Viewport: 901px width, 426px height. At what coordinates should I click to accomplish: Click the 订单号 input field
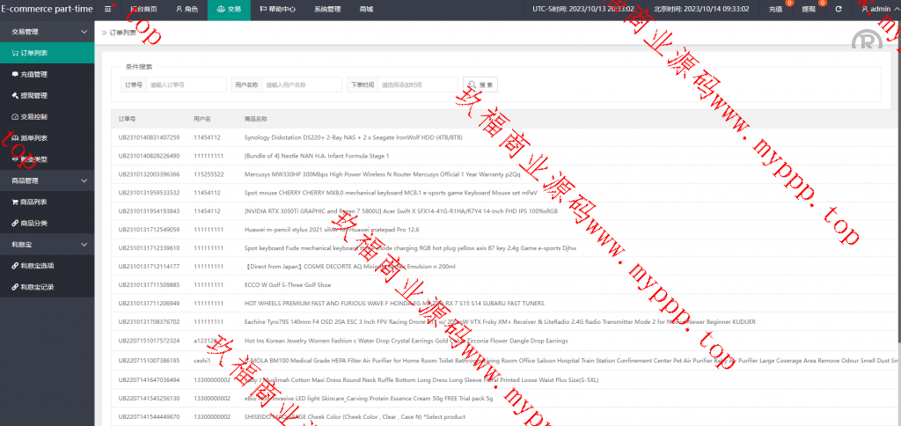pyautogui.click(x=187, y=84)
